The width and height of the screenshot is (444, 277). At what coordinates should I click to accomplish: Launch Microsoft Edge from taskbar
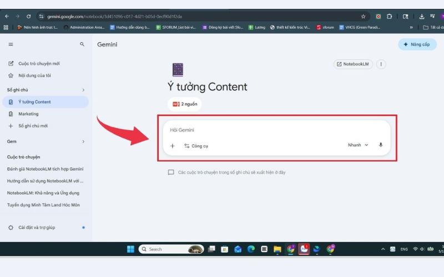[251, 249]
